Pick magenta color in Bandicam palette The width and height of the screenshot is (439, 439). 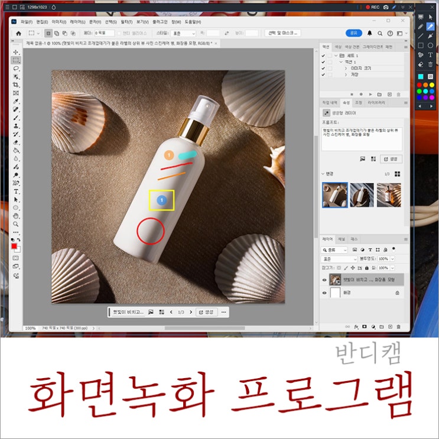pos(432,97)
